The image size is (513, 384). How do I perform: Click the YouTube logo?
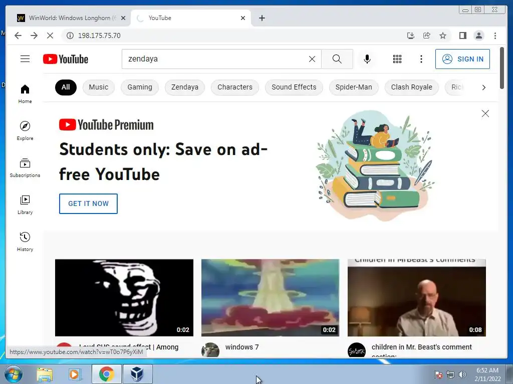pyautogui.click(x=66, y=59)
